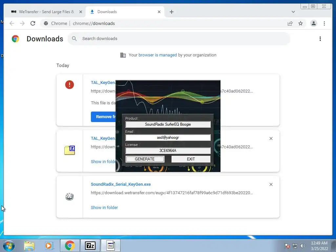The width and height of the screenshot is (336, 252).
Task: Open SoundRadix_Serial_KeyGen.exe download
Action: pos(121,184)
